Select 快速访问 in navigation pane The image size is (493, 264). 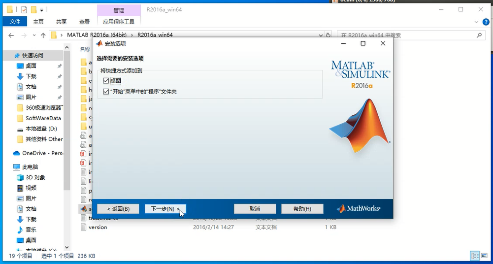click(x=33, y=55)
